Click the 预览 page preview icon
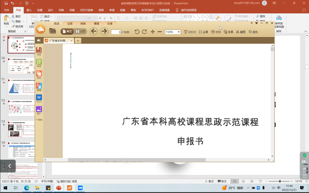Image resolution: width=309 pixels, height=193 pixels. click(39, 74)
